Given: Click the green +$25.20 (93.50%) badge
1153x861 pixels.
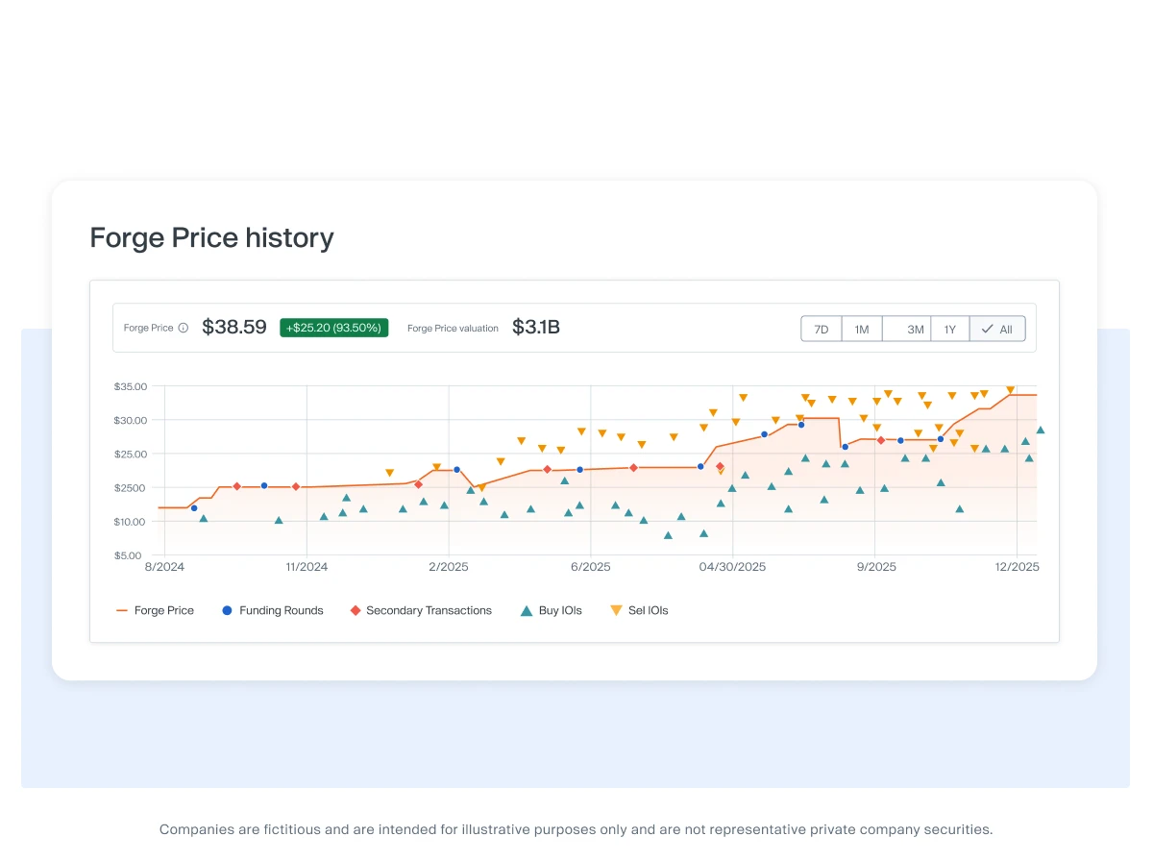Looking at the screenshot, I should pyautogui.click(x=334, y=328).
